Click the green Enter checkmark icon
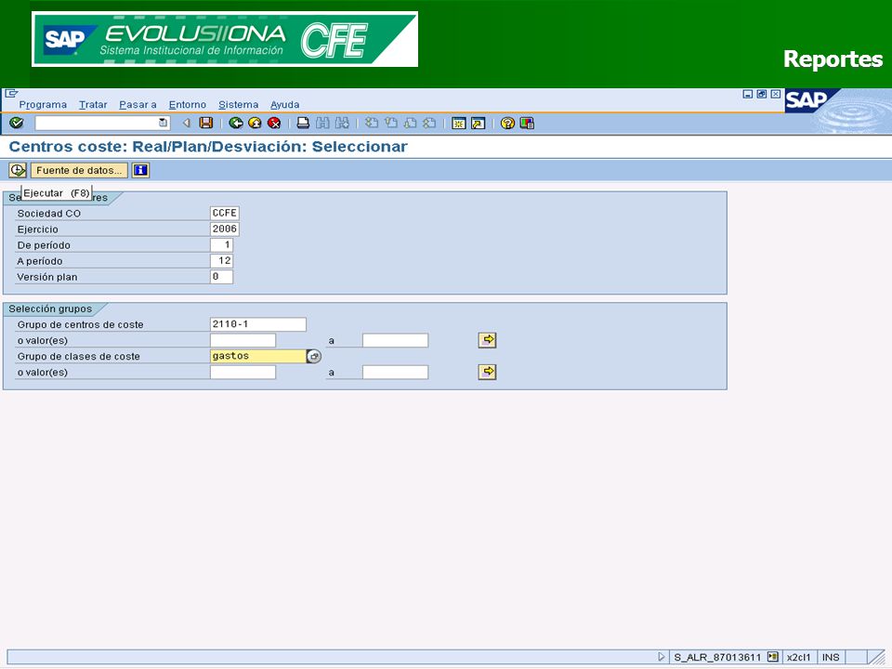 (x=17, y=123)
